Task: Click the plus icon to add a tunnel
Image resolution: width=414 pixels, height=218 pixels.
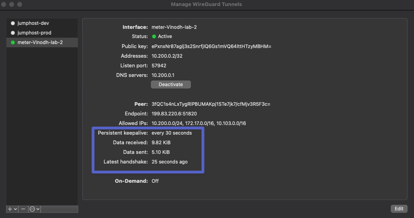Action: [x=10, y=209]
